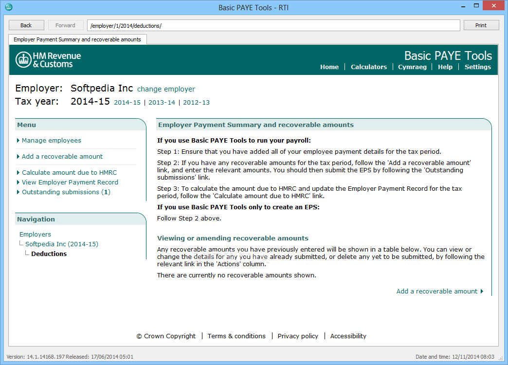Minimize the Basic PAYE Tools window
508x365 pixels.
click(x=463, y=6)
